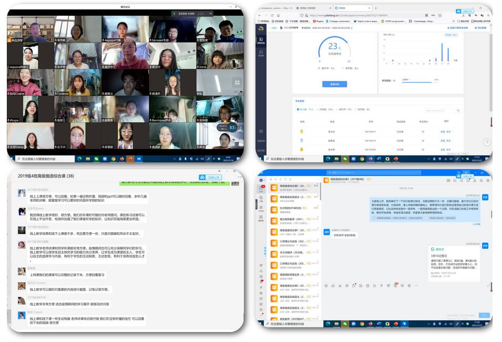Switch to the active yuketang browser tab

coord(352,8)
